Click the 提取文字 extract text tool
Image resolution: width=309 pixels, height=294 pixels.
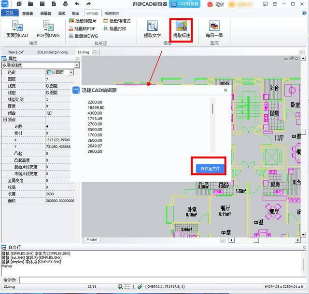coord(152,29)
